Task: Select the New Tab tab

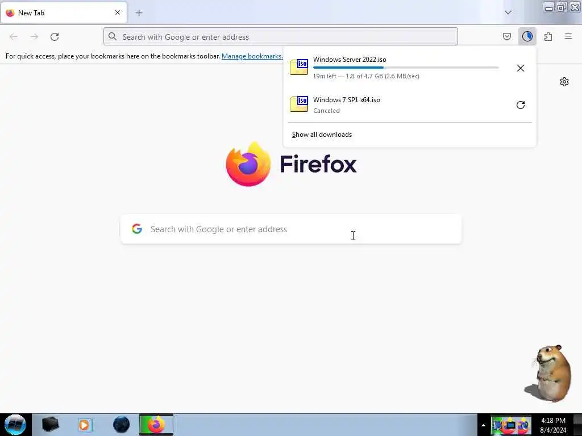Action: 64,13
